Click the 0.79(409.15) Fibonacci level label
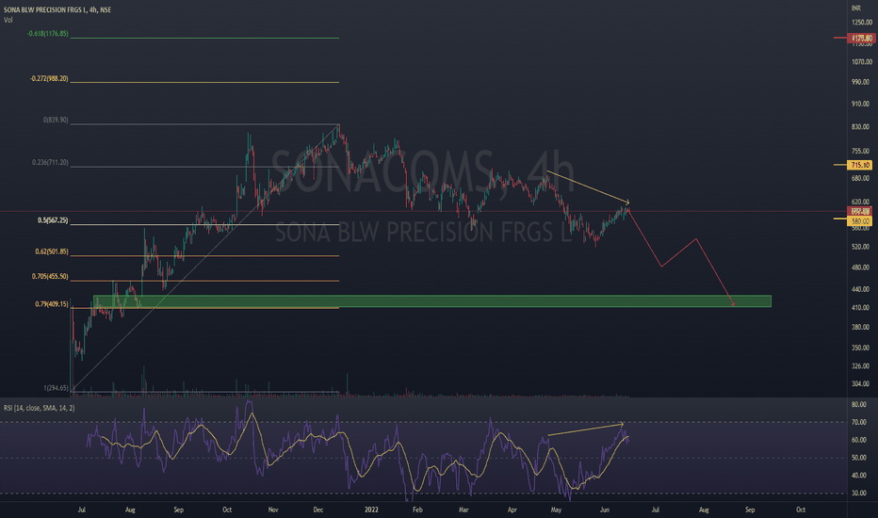 point(52,304)
